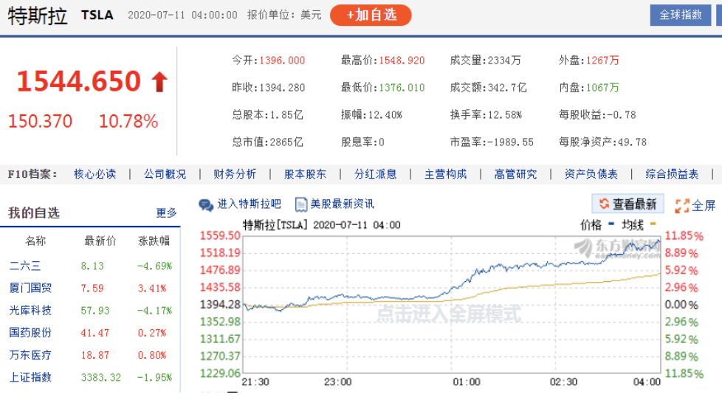722x400 pixels.
Task: Click the 成交额 value 342.7亿
Action: (507, 88)
